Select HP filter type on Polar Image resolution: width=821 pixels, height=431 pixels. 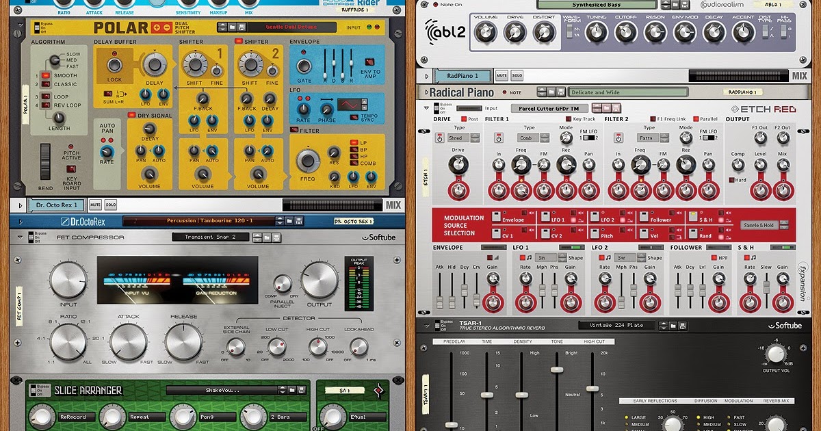click(353, 156)
